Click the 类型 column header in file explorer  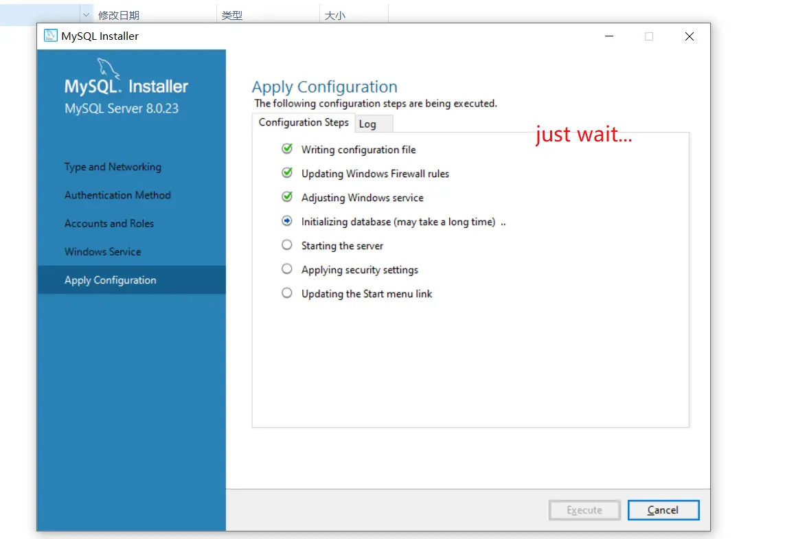(x=232, y=16)
